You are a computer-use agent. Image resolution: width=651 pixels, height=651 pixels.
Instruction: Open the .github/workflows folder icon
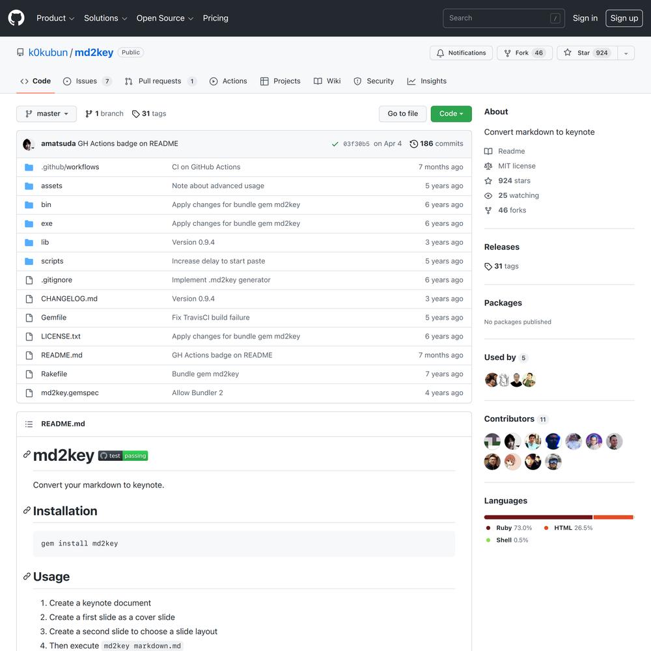pos(29,167)
